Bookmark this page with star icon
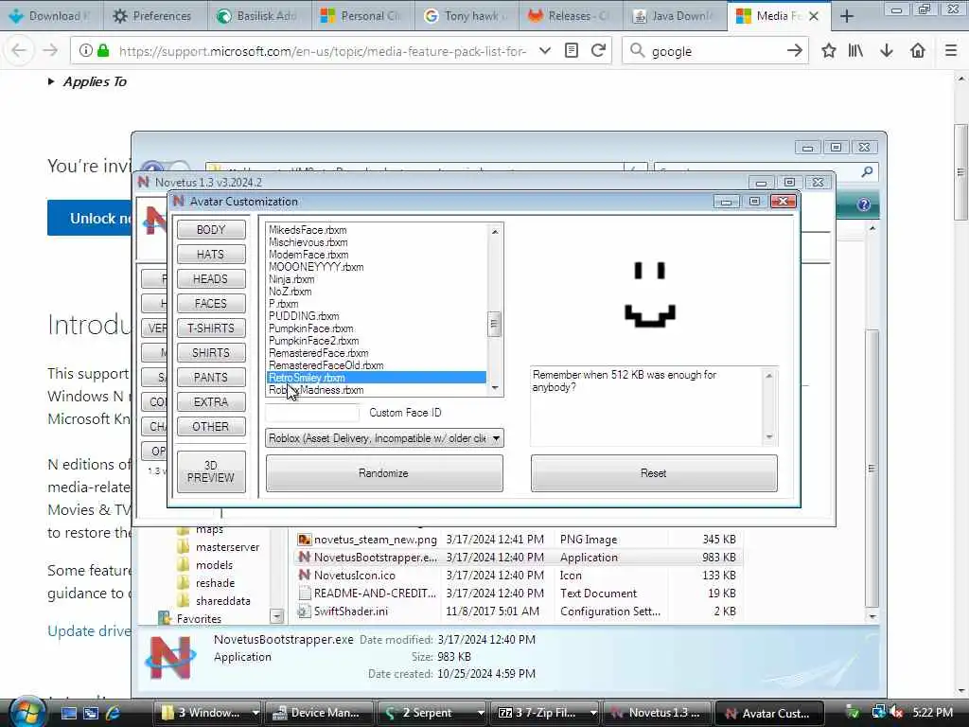Screen dimensions: 969x727 (x=829, y=51)
